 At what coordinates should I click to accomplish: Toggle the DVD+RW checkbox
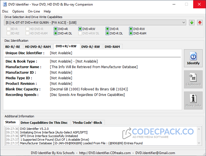80,29
